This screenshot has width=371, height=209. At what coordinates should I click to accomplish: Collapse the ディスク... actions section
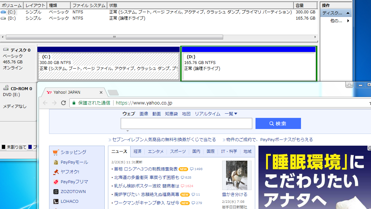coord(348,13)
